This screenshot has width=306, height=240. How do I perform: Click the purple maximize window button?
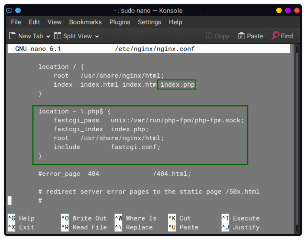click(288, 10)
